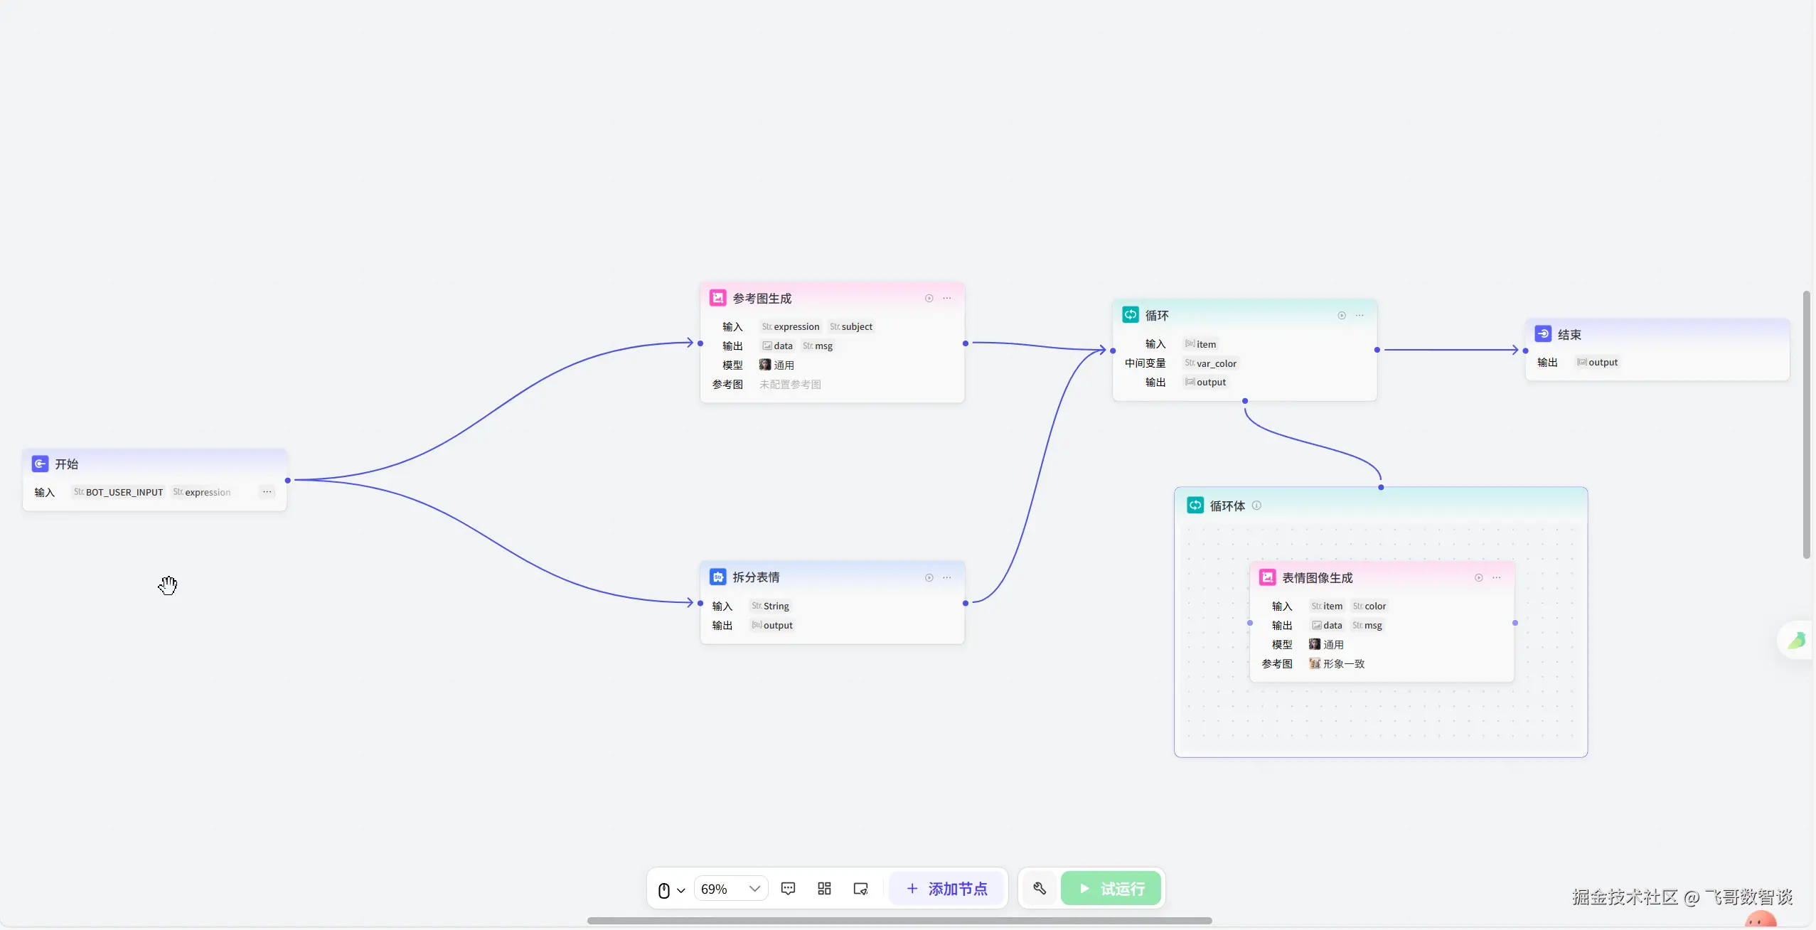Click the 结束 end node icon
The height and width of the screenshot is (930, 1816).
point(1543,334)
